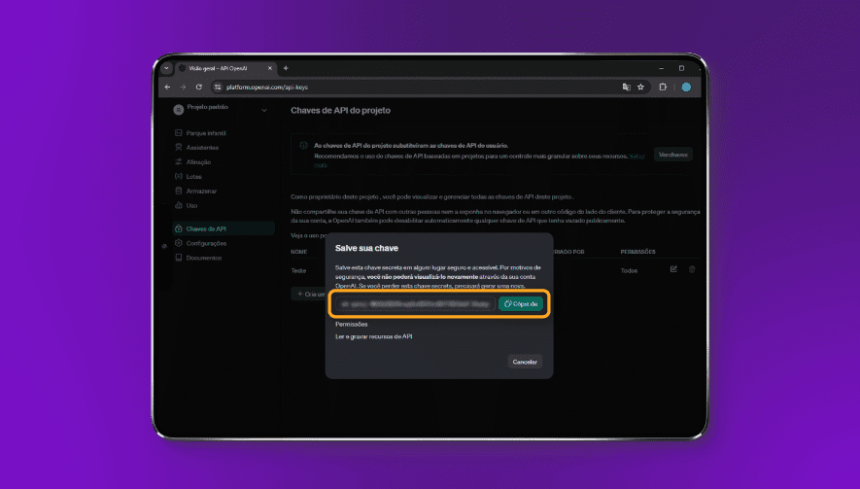This screenshot has height=489, width=860.
Task: Delete the Teste key with the trash icon
Action: [692, 269]
